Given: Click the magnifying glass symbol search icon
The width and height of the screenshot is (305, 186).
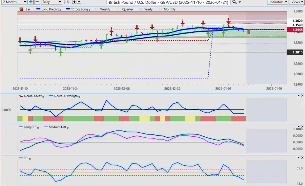Looking at the screenshot, I should [x=234, y=2].
